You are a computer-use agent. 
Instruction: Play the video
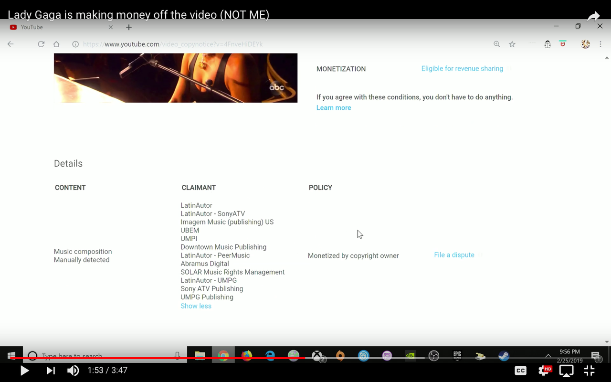(x=25, y=371)
